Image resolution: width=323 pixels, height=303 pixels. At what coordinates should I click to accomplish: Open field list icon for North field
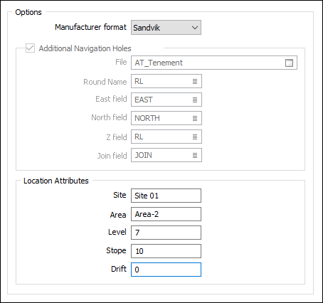(195, 118)
